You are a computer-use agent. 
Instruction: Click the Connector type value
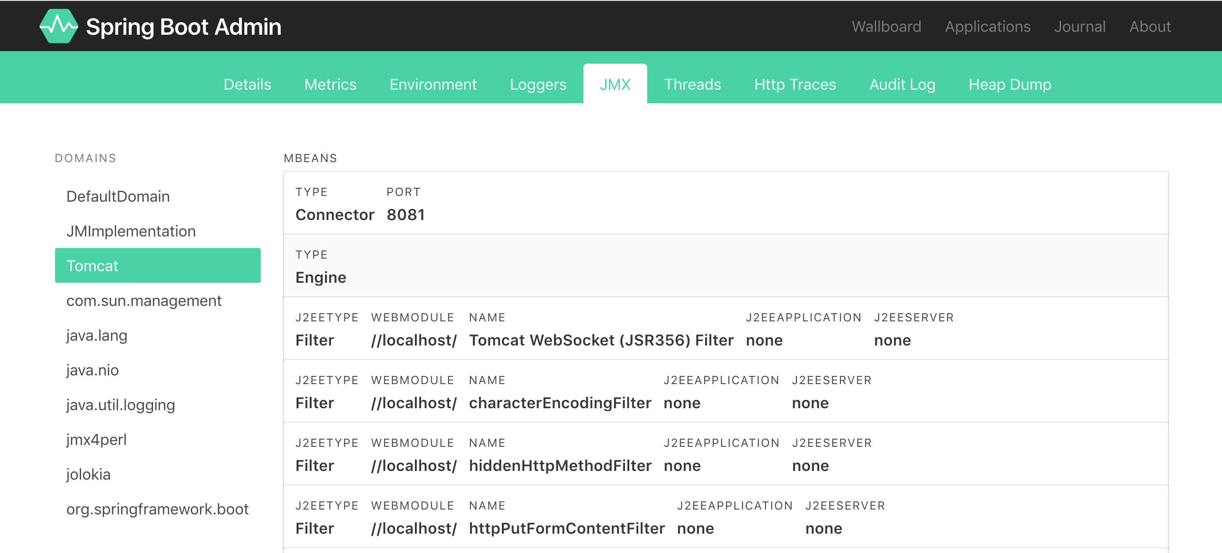click(335, 215)
